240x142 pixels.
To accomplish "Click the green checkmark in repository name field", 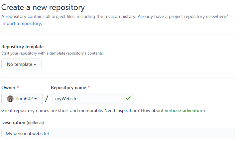I will (128, 98).
